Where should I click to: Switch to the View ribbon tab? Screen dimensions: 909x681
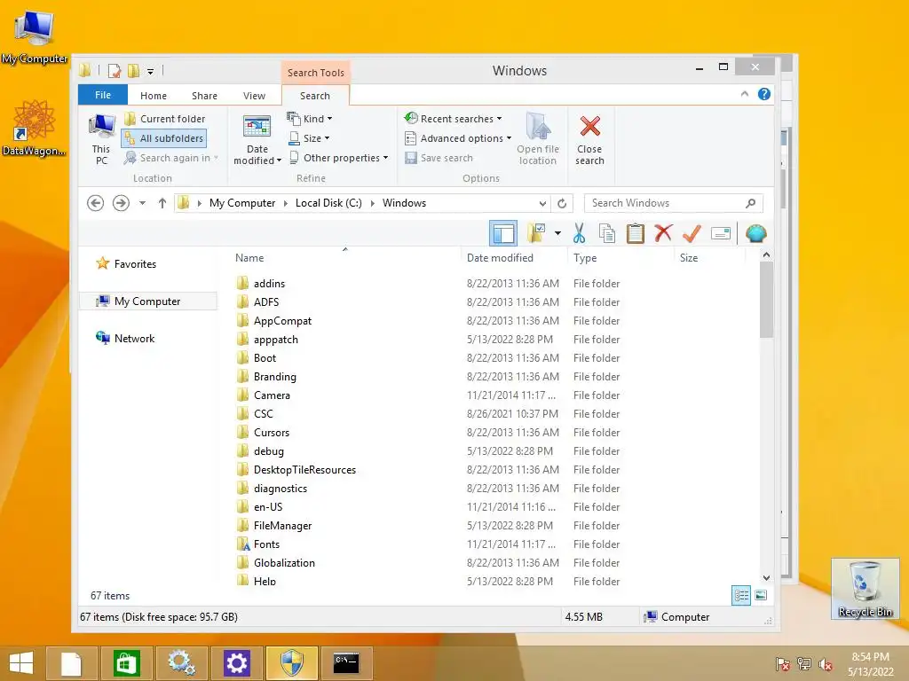(254, 96)
